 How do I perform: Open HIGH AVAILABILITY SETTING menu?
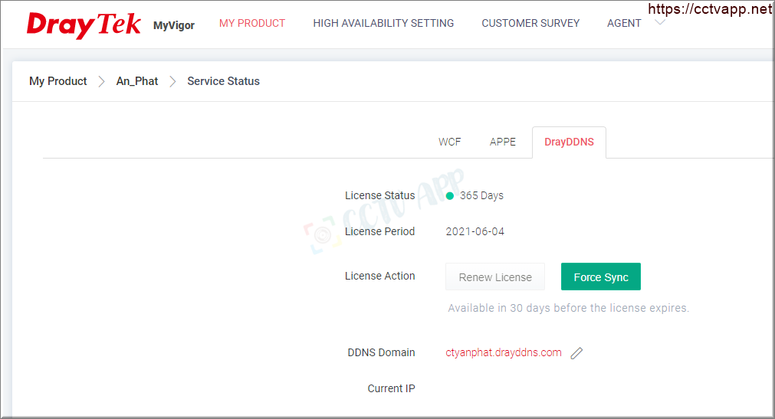click(x=383, y=23)
